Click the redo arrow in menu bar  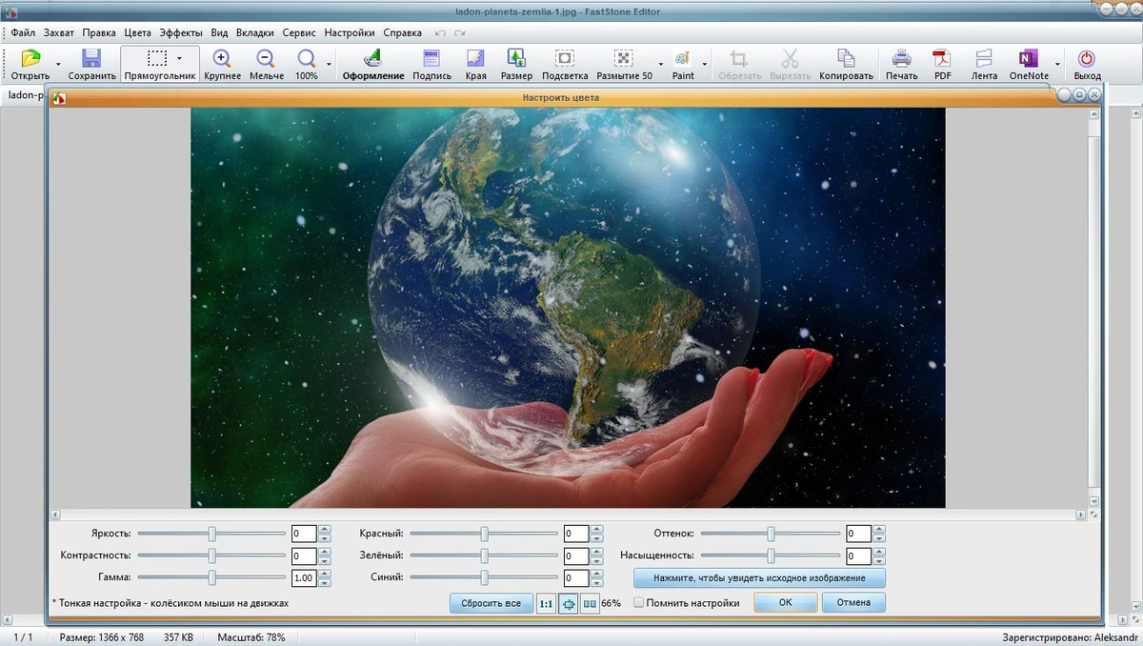coord(460,32)
